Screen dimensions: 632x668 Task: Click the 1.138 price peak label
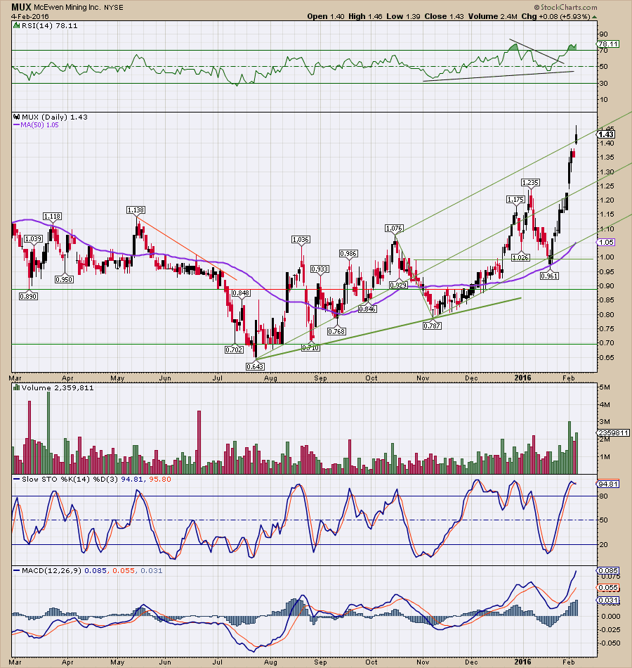click(136, 210)
